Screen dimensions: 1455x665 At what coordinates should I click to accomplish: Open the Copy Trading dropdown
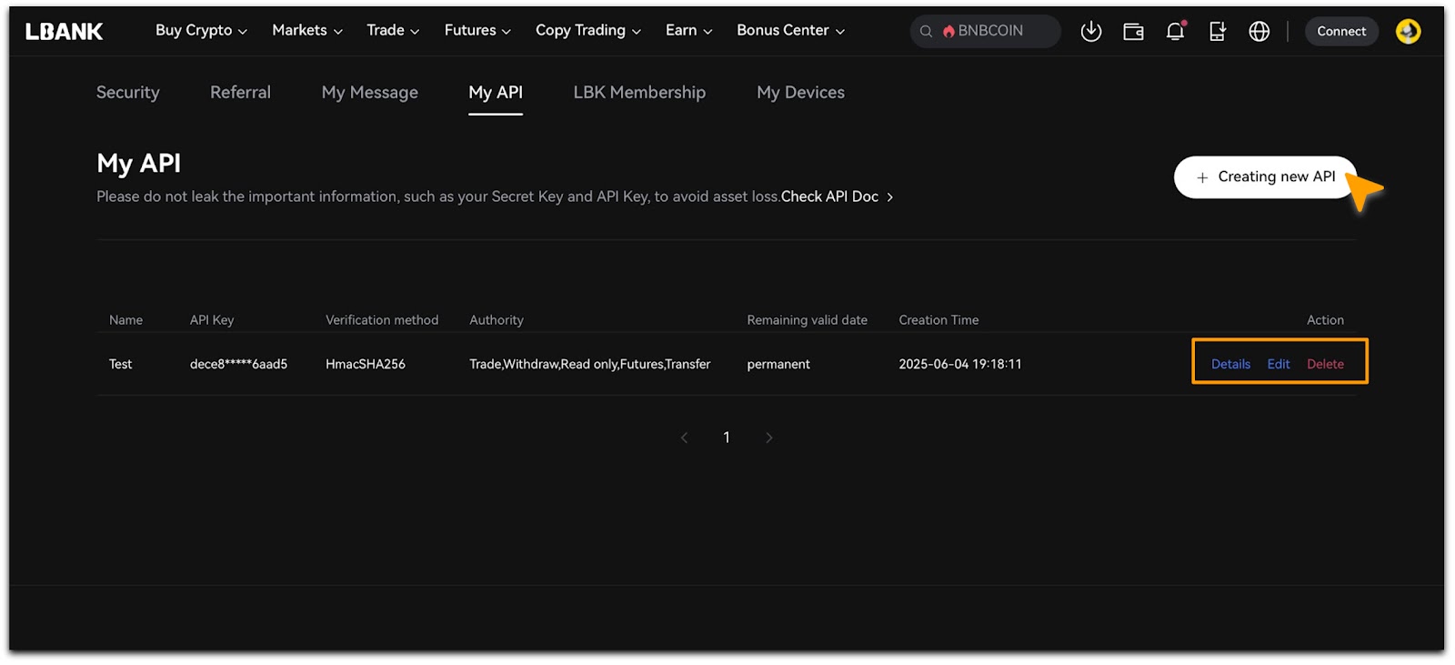pos(588,31)
